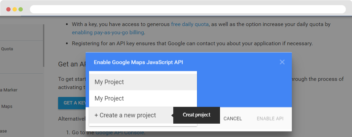The height and width of the screenshot is (137, 352).
Task: Open enabling pay-as-you-go billing link
Action: coord(108,33)
